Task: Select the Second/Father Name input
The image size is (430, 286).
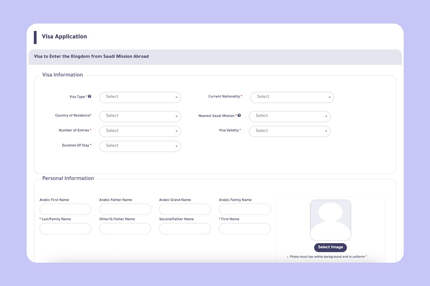Action: (x=185, y=229)
